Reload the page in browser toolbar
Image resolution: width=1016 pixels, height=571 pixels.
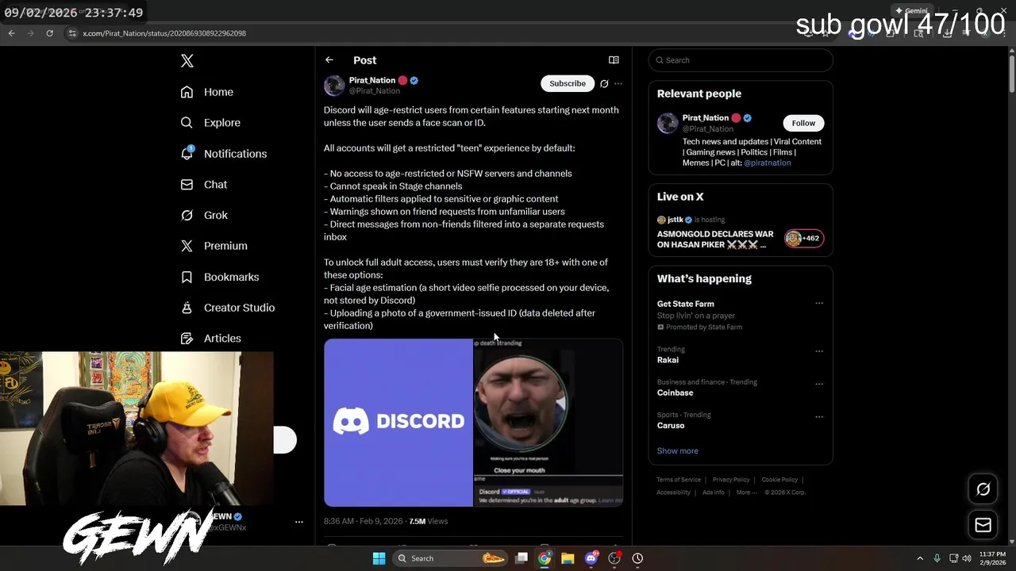click(49, 33)
